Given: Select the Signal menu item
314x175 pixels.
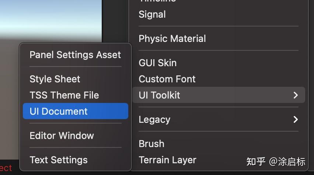Looking at the screenshot, I should pos(152,15).
